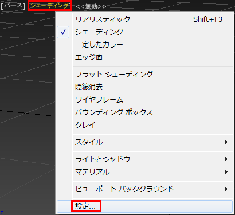235x215 pixels.
Task: Open 設定... viewport configuration
Action: (144, 206)
